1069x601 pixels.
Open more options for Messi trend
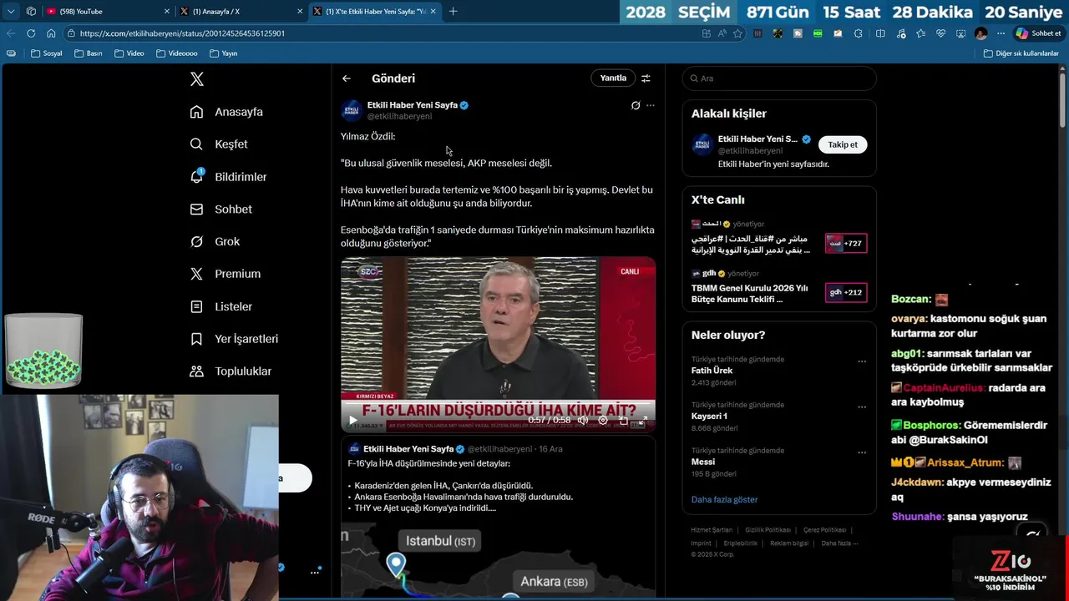pyautogui.click(x=862, y=453)
